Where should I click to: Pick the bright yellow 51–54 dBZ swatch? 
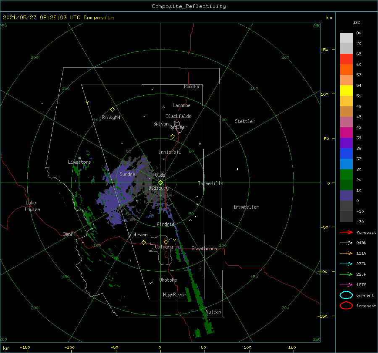pyautogui.click(x=346, y=91)
